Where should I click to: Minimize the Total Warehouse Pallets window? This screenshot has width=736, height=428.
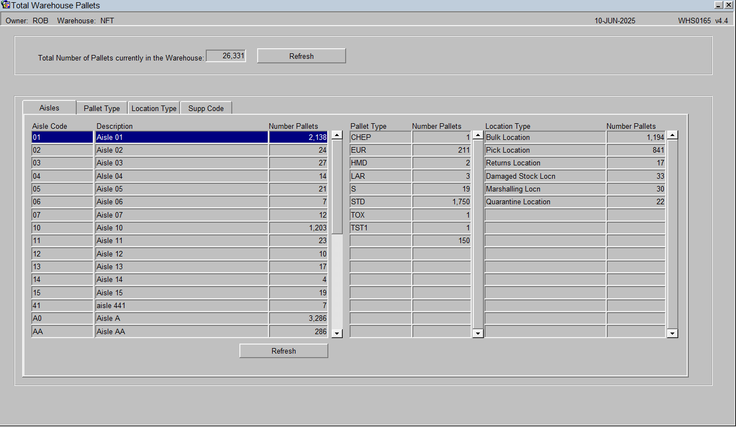click(x=718, y=5)
